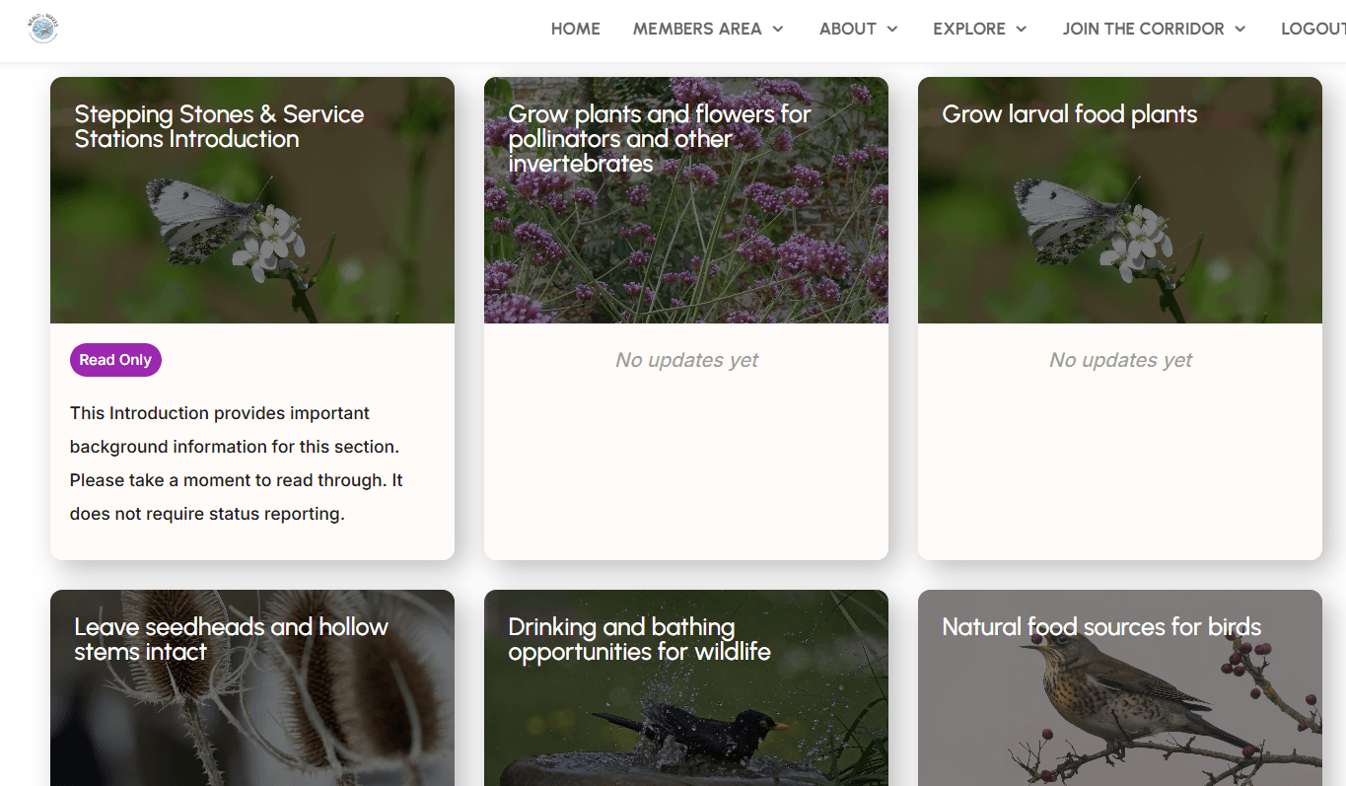Image resolution: width=1346 pixels, height=786 pixels.
Task: Click the Read Only badge
Action: point(115,360)
